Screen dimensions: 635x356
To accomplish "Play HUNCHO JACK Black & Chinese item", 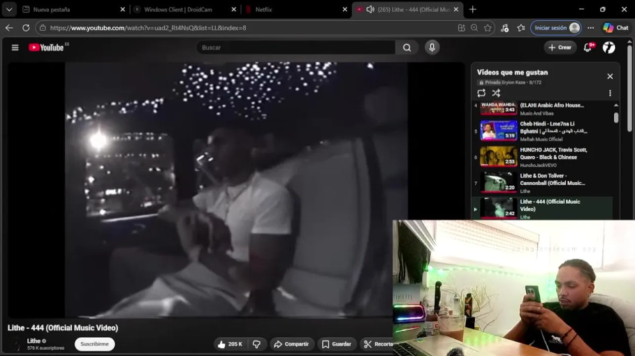I will (542, 157).
